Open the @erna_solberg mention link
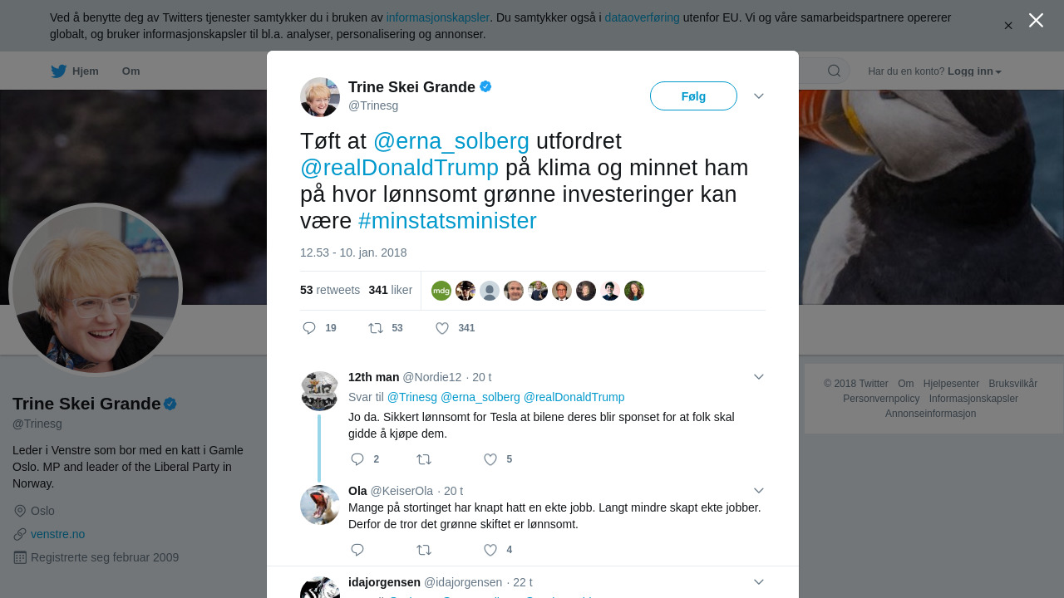The width and height of the screenshot is (1064, 598). (x=451, y=141)
